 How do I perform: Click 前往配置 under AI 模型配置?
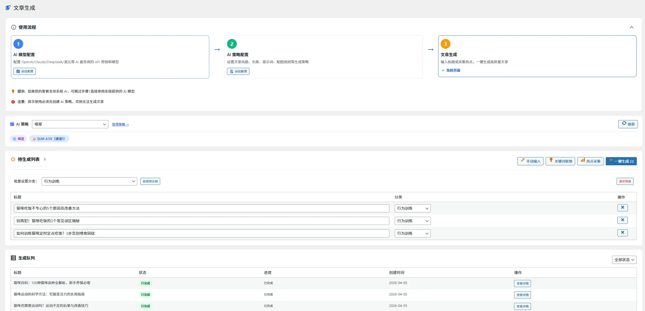(25, 71)
